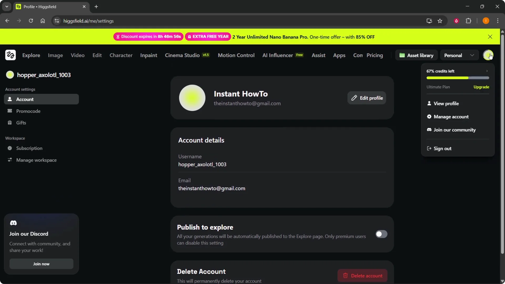Open the browser tab search dropdown

(7, 7)
